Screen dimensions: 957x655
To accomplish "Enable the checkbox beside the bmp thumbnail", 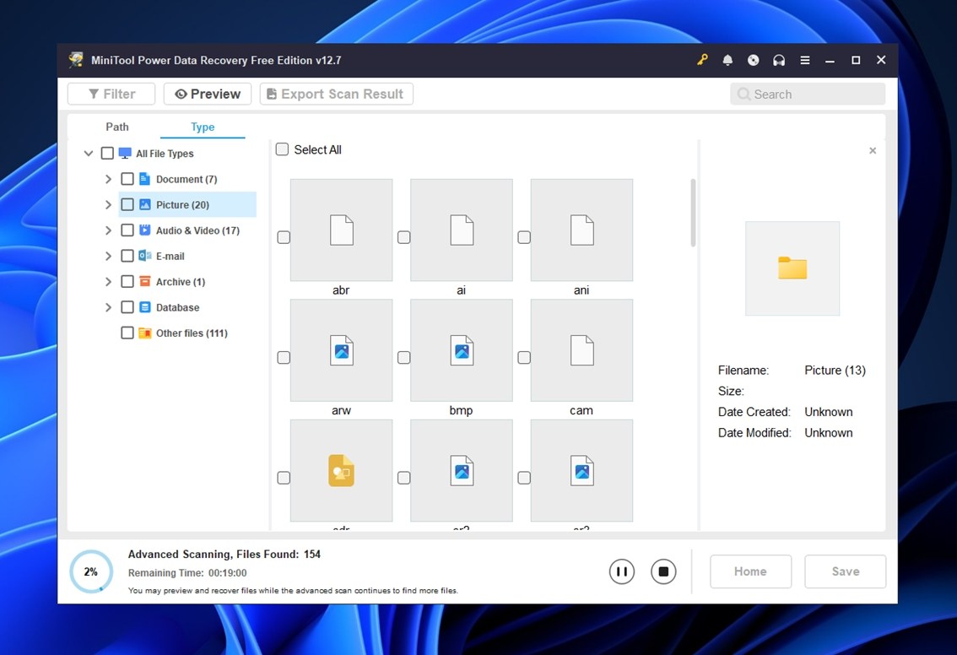I will (404, 358).
